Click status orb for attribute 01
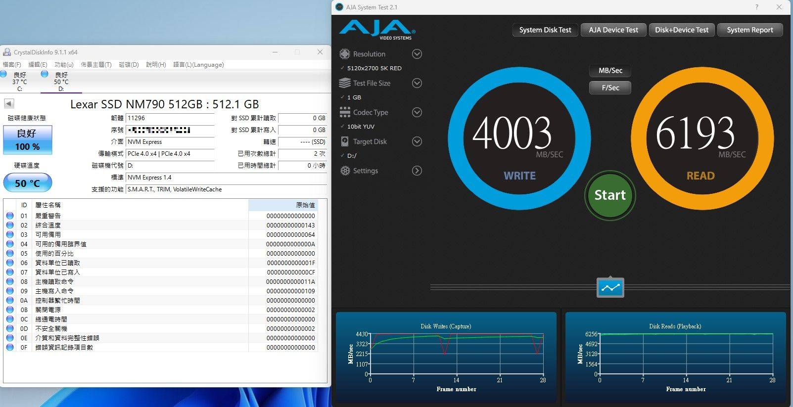 click(10, 216)
